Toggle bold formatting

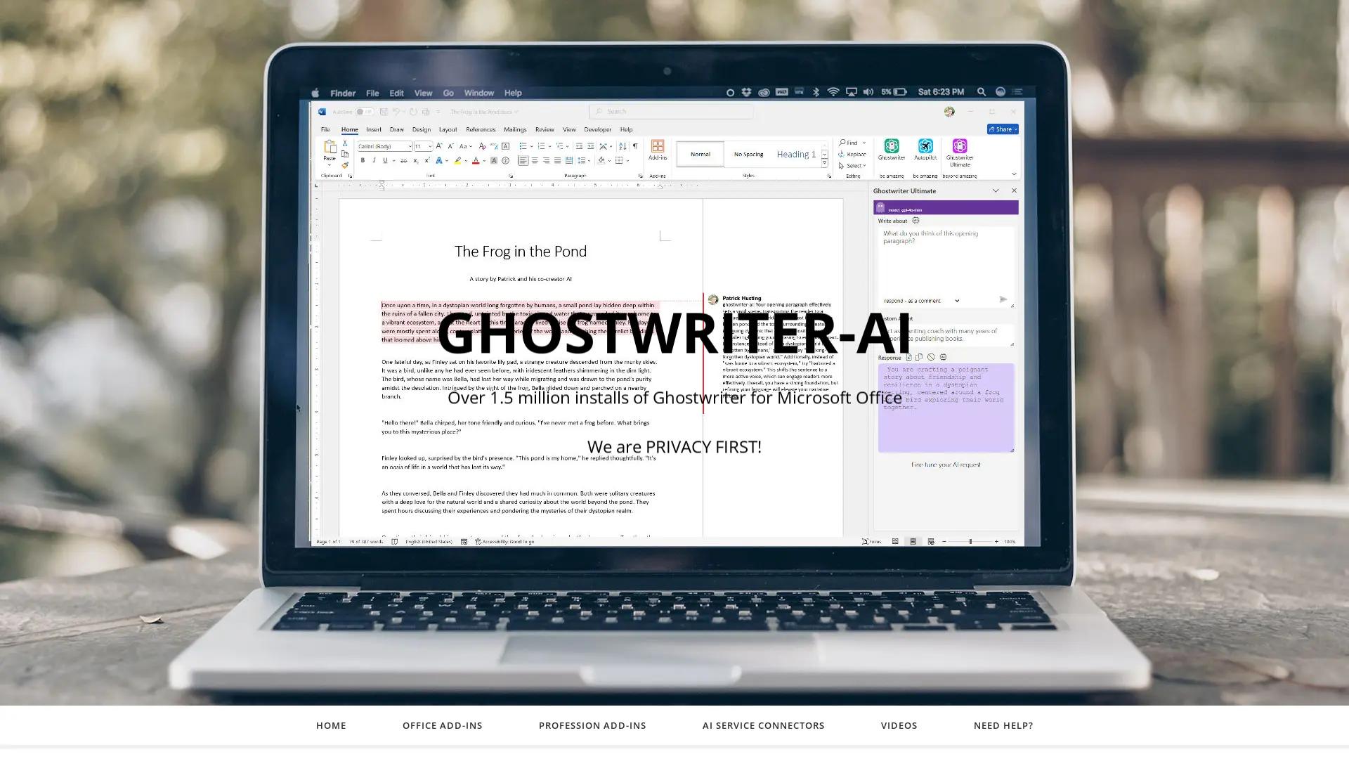coord(363,160)
